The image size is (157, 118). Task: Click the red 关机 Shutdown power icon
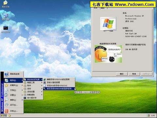[7, 111]
